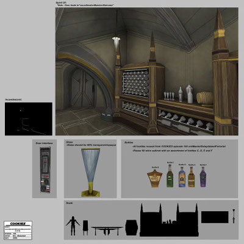
Task: Select the blue Bottle D image
Action: tap(182, 177)
